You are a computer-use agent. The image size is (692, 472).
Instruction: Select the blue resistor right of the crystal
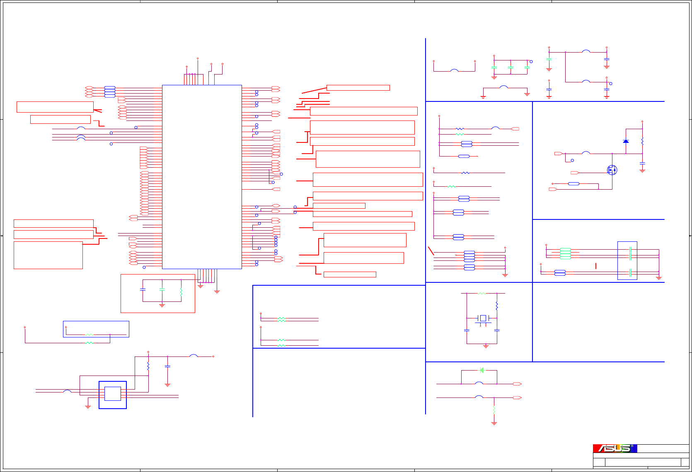(x=497, y=306)
